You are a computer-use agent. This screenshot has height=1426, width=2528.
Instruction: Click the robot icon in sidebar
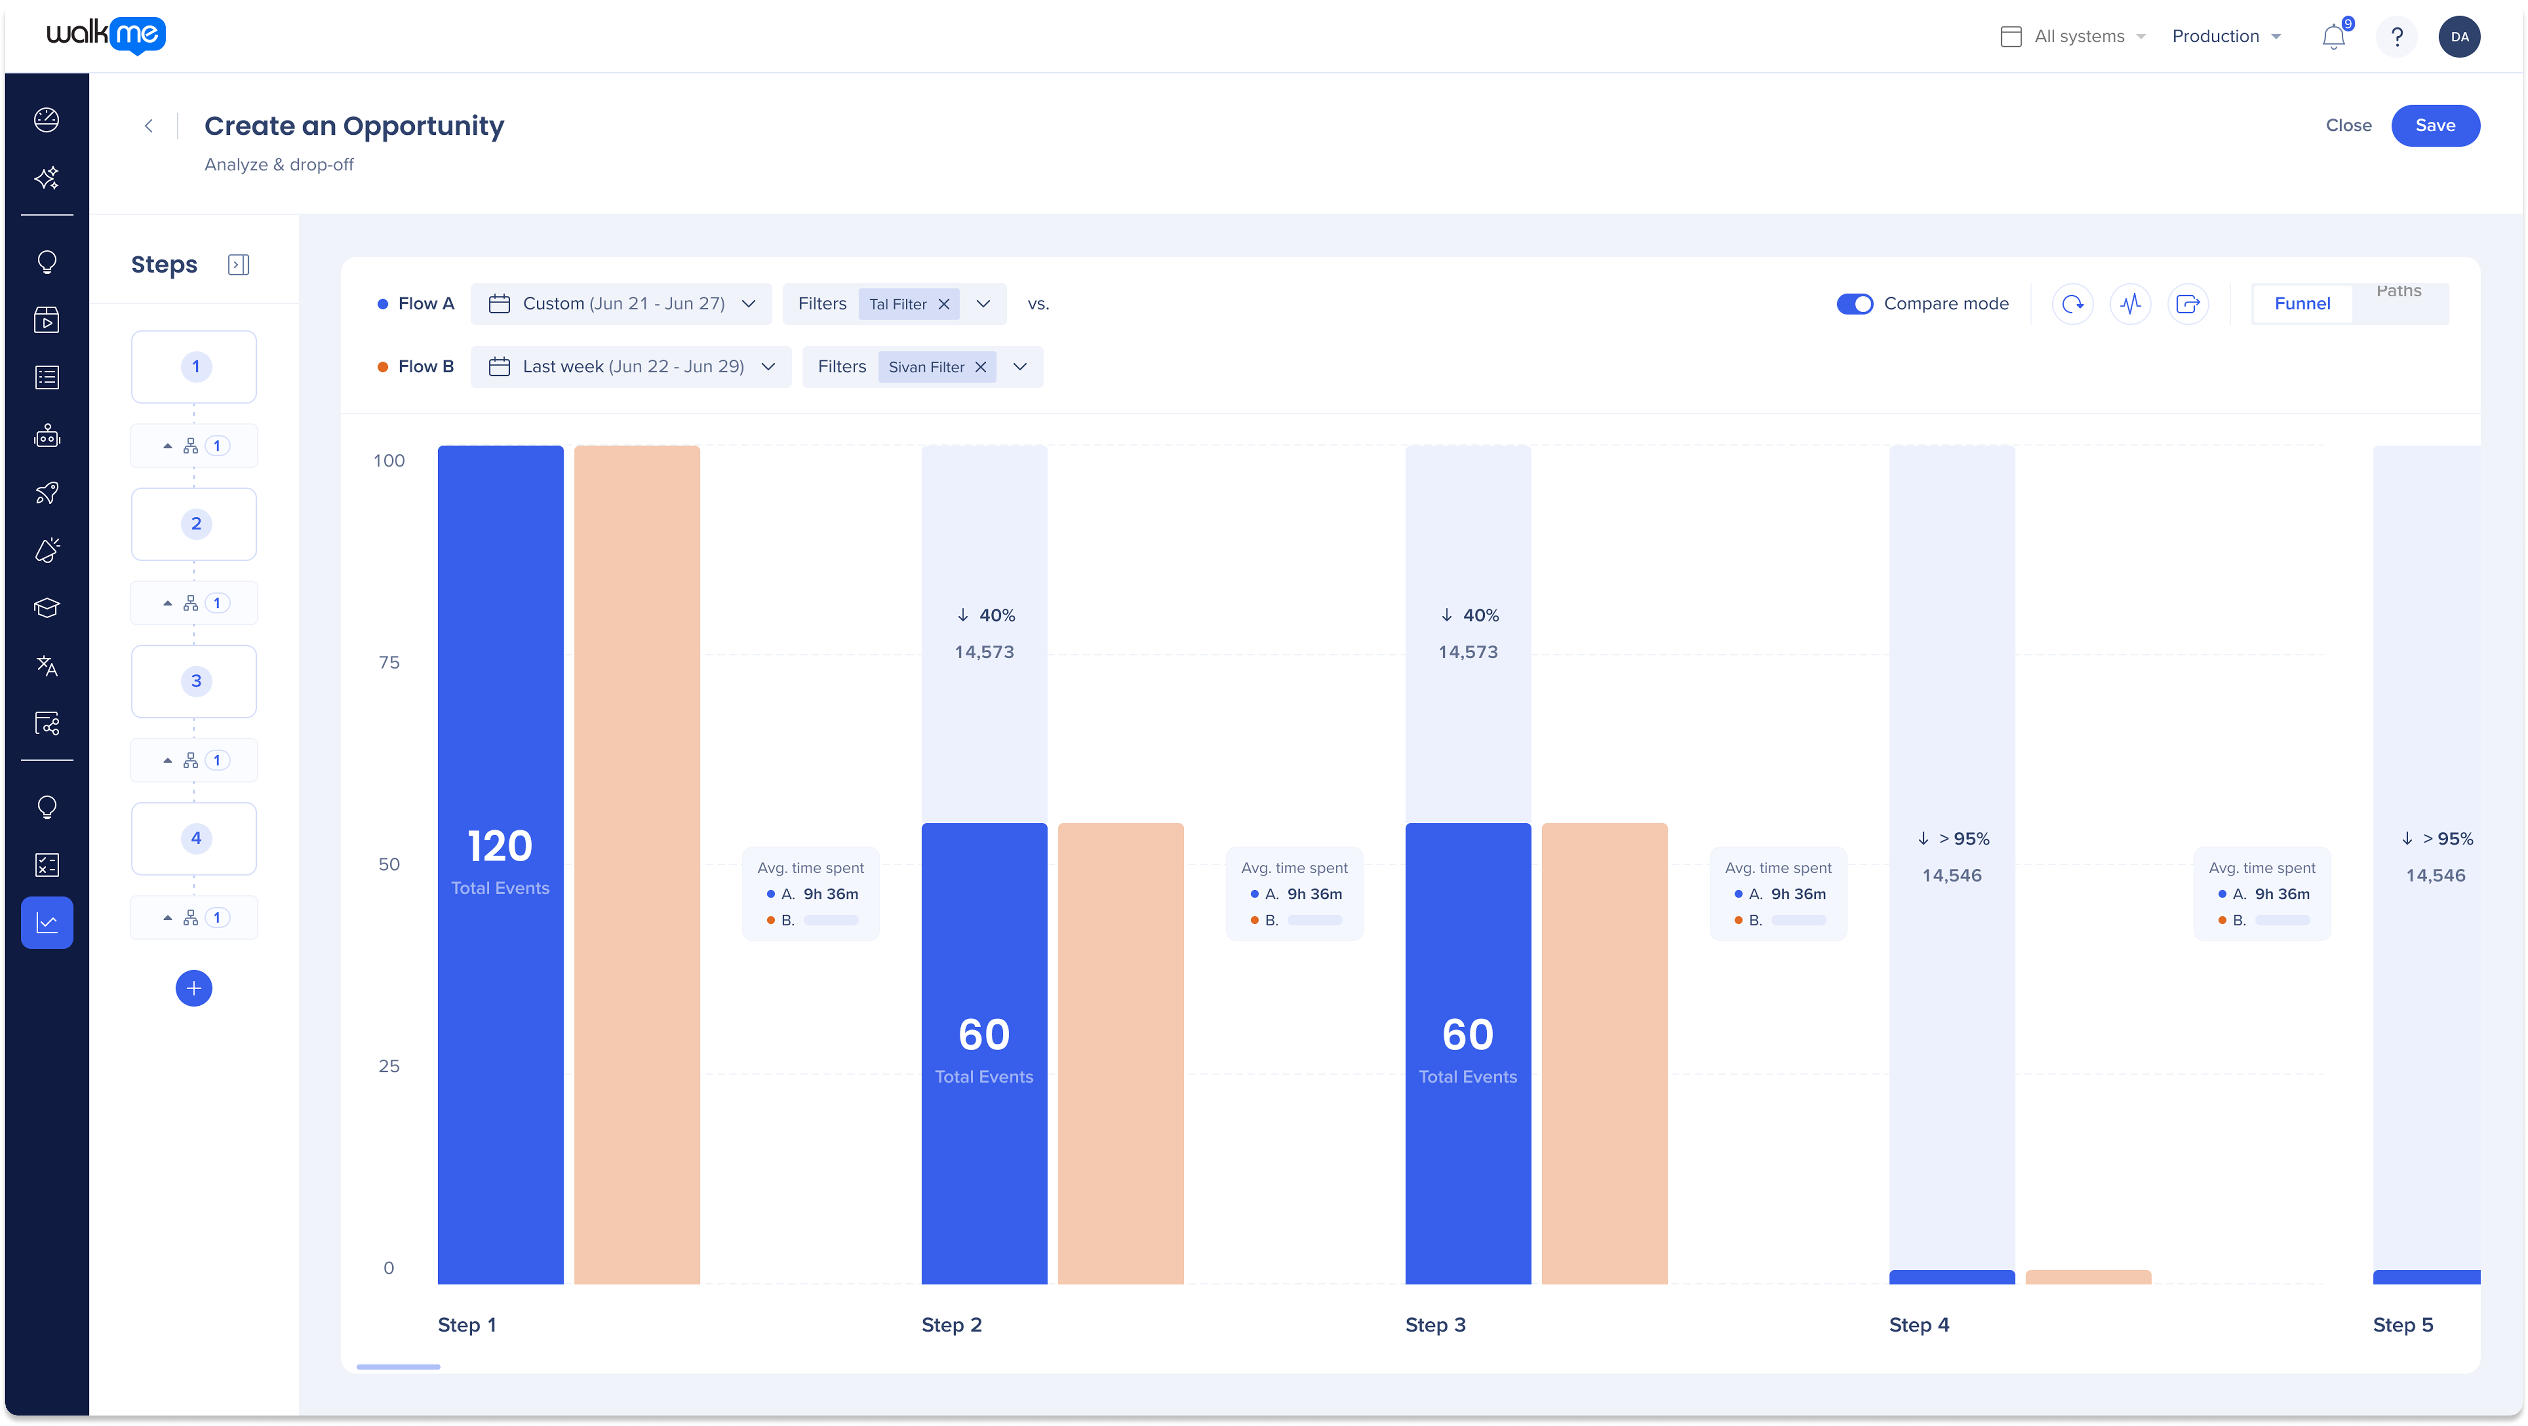(x=47, y=435)
